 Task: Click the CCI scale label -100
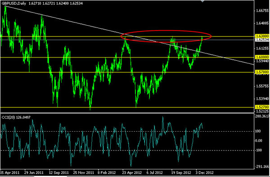tap(258, 150)
